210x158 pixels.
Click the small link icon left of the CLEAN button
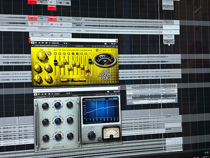(x=57, y=80)
